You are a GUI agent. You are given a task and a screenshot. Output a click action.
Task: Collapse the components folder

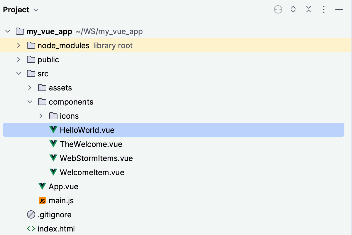pyautogui.click(x=30, y=102)
